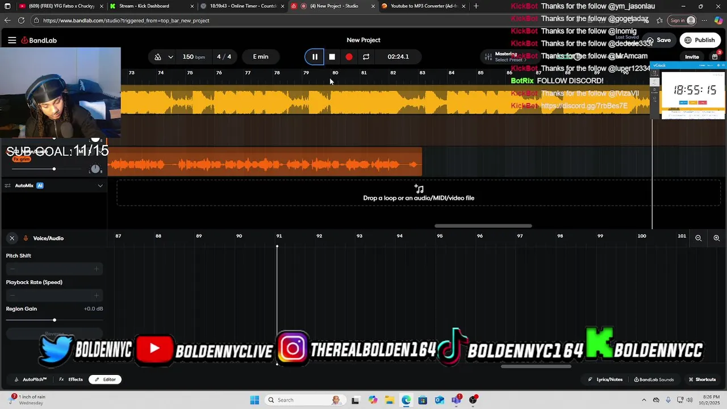The image size is (727, 409).
Task: Go back in browser
Action: coord(7,20)
